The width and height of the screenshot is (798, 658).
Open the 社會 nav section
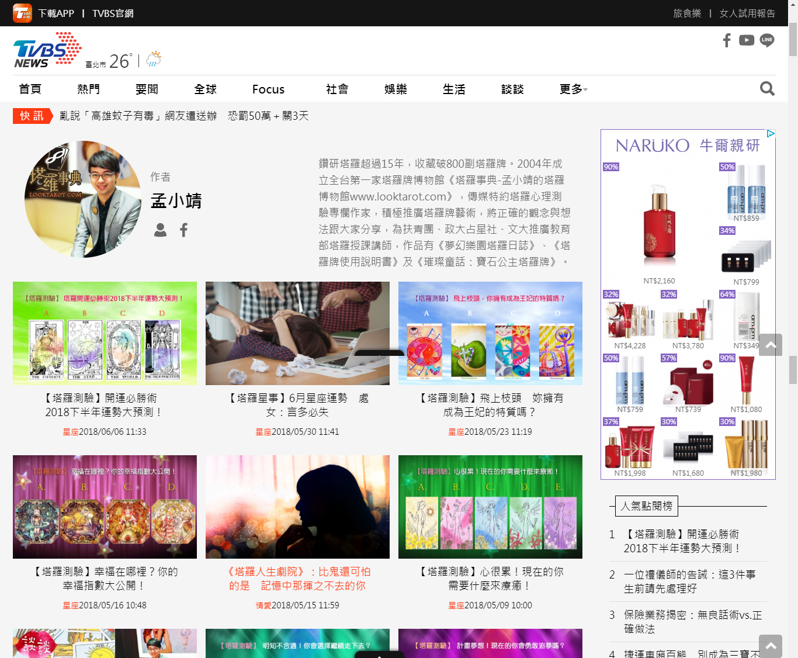[337, 89]
